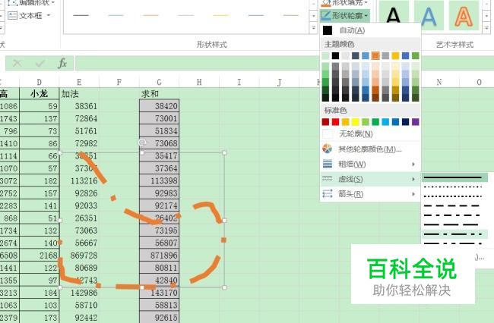
Task: Select the dash-dot line style
Action: (454, 215)
